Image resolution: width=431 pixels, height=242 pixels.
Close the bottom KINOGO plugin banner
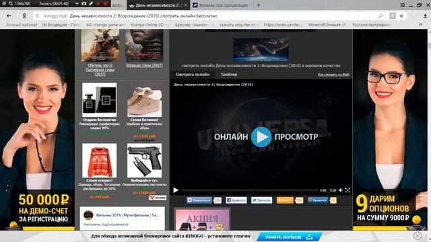(x=418, y=236)
